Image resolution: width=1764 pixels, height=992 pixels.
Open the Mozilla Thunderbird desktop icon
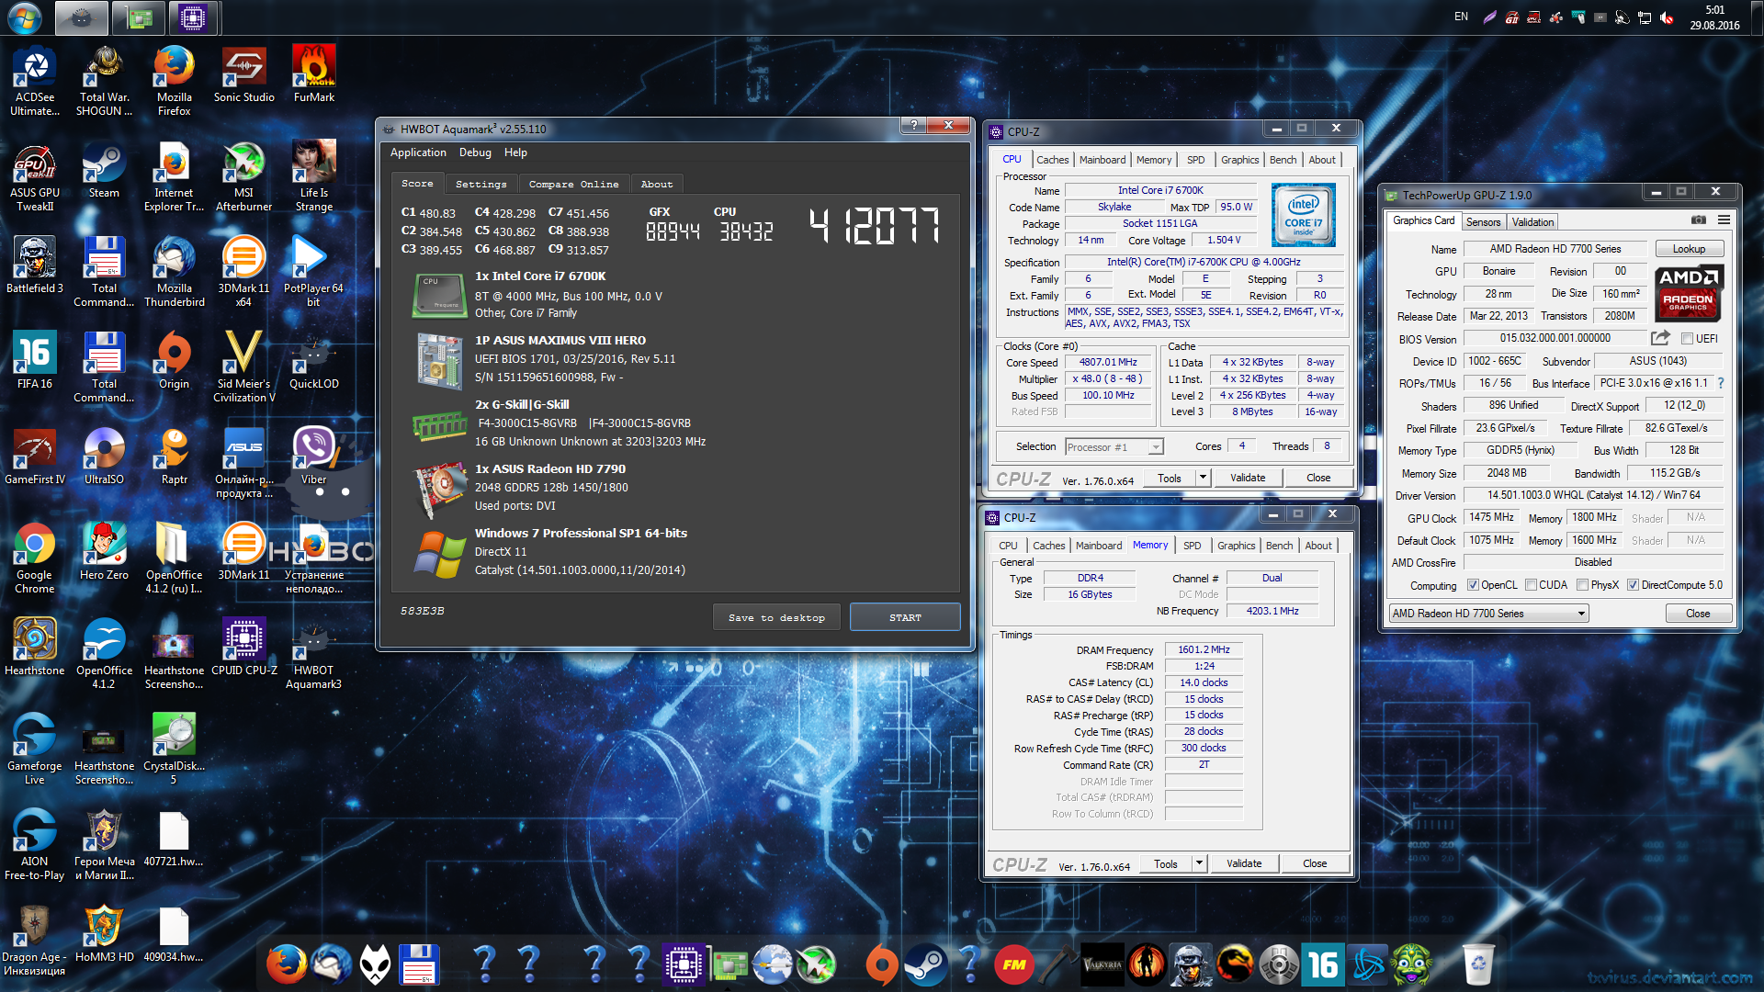[175, 272]
